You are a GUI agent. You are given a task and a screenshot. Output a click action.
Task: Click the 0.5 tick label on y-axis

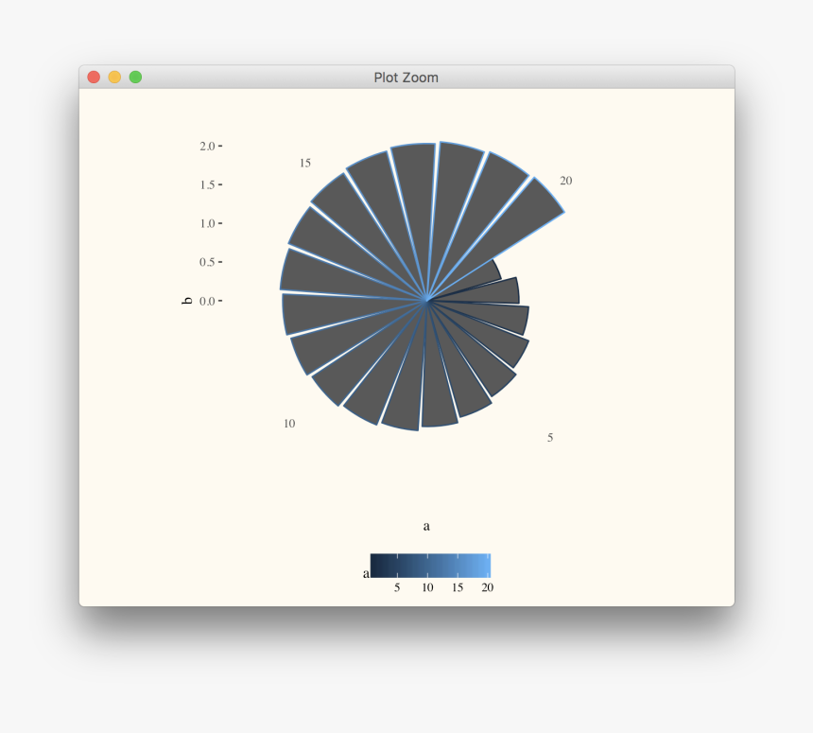207,262
